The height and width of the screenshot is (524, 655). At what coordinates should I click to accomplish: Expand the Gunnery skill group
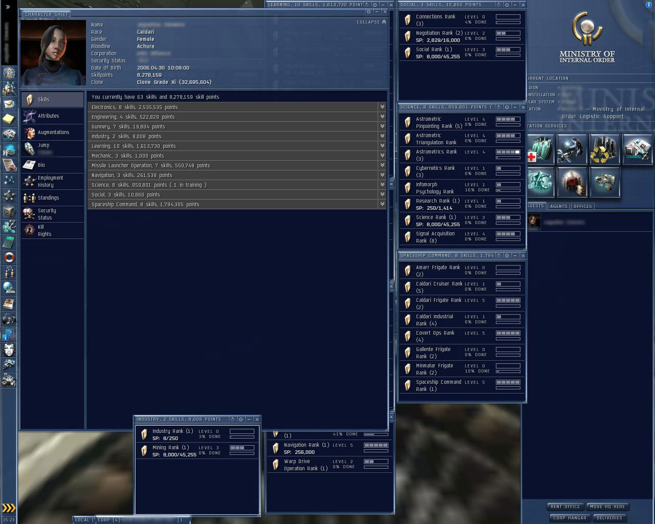click(382, 126)
